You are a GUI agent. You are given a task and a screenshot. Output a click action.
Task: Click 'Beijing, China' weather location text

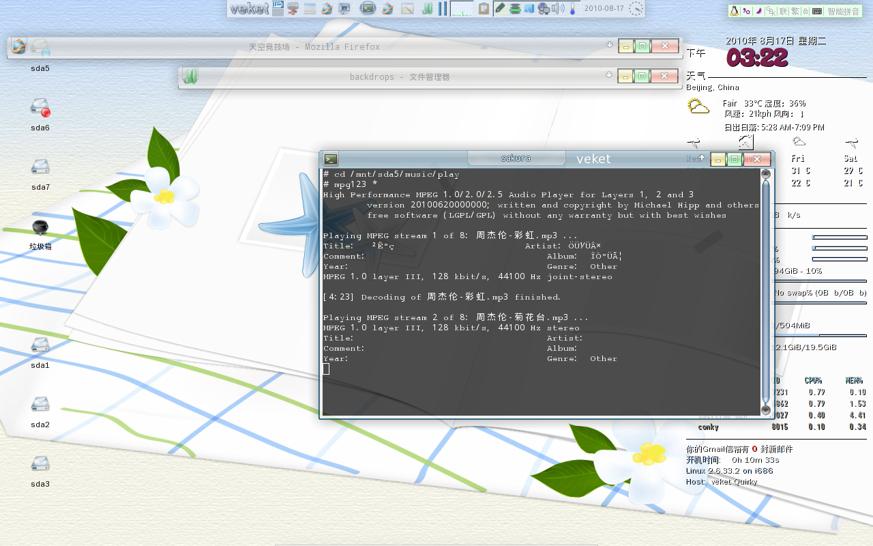(713, 87)
